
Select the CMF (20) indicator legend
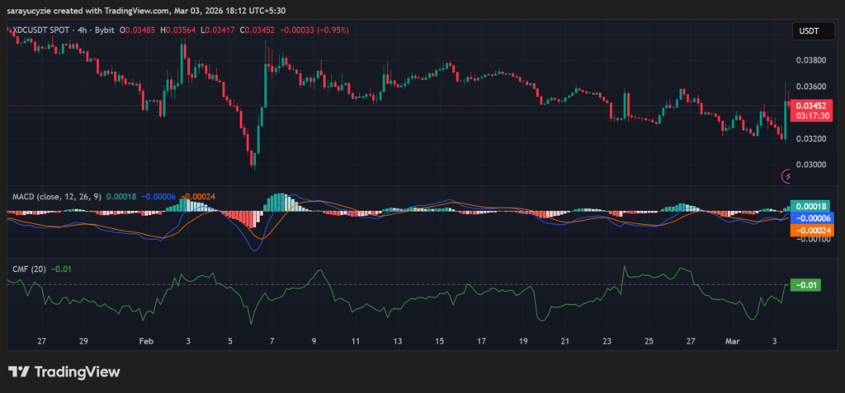[26, 269]
